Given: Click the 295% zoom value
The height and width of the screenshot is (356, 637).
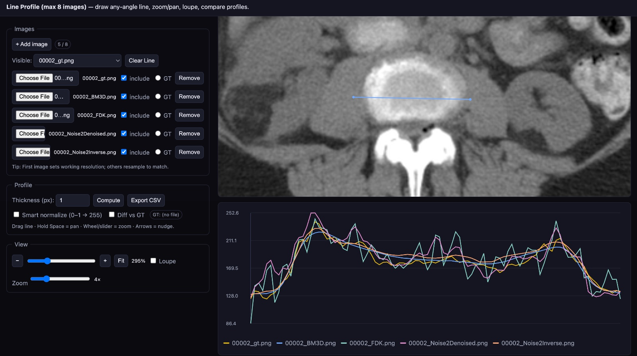Looking at the screenshot, I should (x=138, y=261).
